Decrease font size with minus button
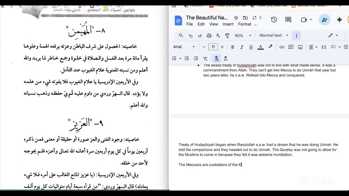The width and height of the screenshot is (349, 196). point(204,47)
